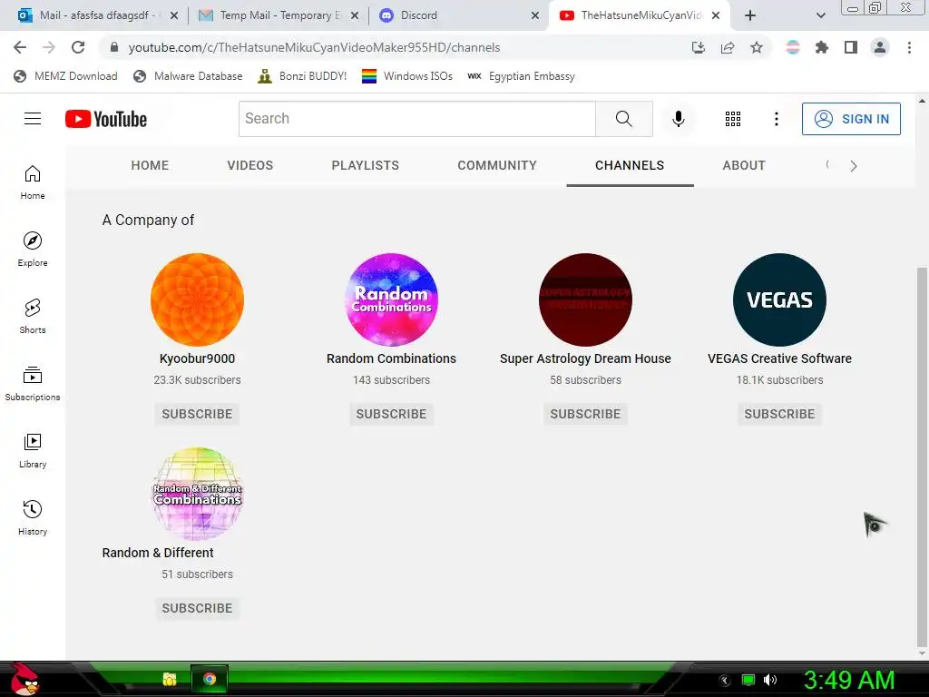Open the MEMZ Download bookmark
The image size is (929, 697).
[65, 76]
